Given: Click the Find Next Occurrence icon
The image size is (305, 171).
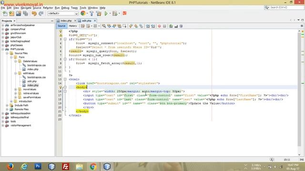Looking at the screenshot, I should (114, 26).
